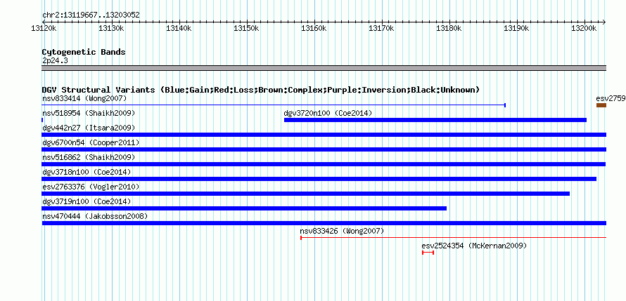Click the nsv516862 (Shaikh2009) label

point(89,157)
